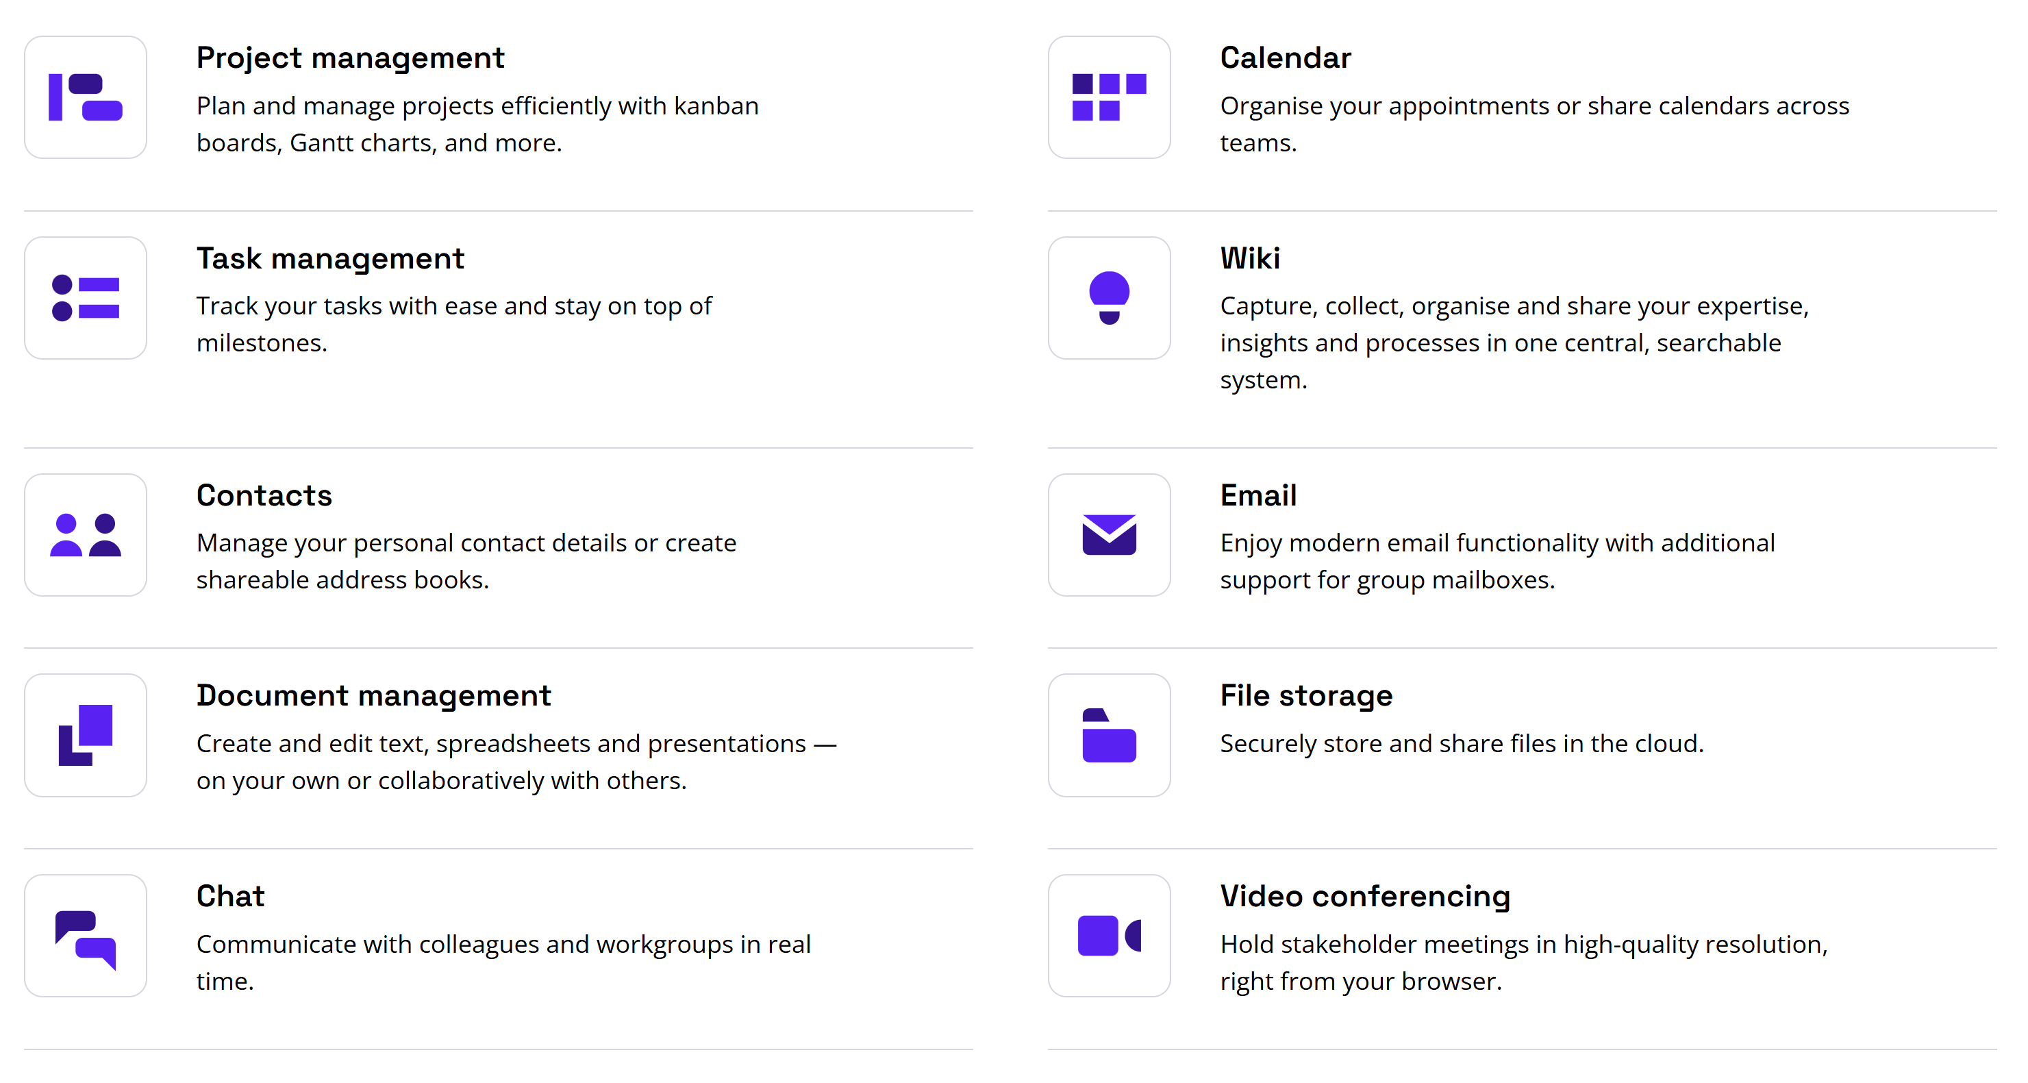The image size is (2028, 1083).
Task: Select the Task management heading
Action: [330, 259]
